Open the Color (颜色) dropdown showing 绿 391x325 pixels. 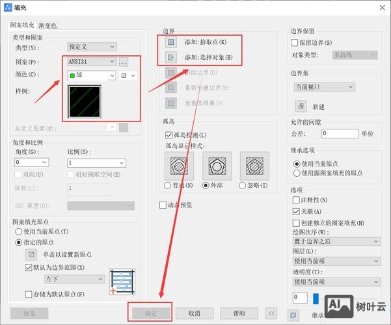click(92, 75)
